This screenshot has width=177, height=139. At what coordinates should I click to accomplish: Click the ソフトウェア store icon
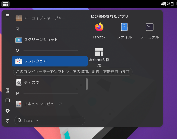[19, 61]
